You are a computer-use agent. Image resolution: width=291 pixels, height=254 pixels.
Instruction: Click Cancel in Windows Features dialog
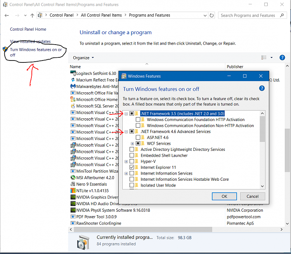[x=253, y=196]
